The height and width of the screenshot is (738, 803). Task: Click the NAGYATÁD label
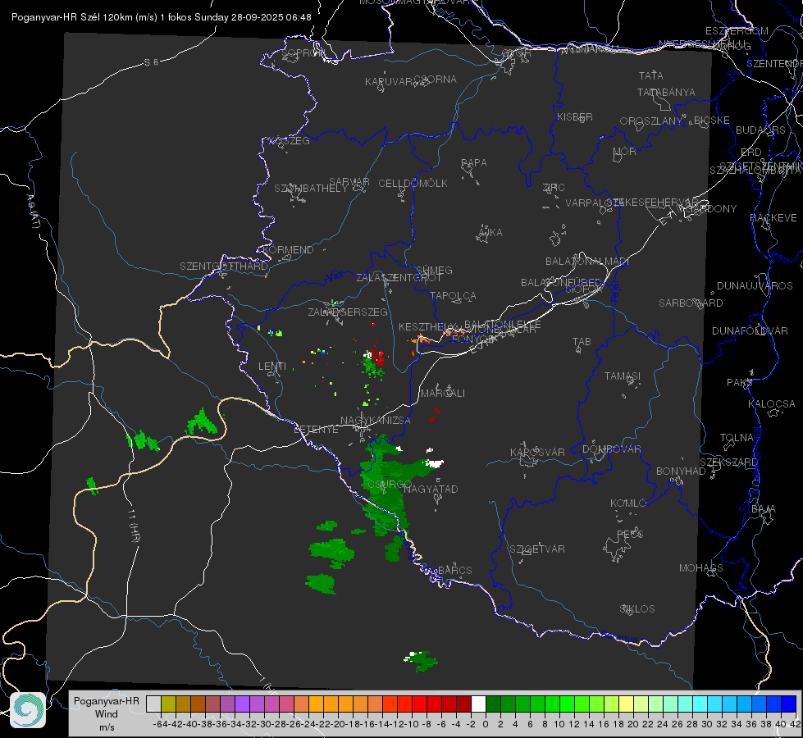click(x=431, y=489)
